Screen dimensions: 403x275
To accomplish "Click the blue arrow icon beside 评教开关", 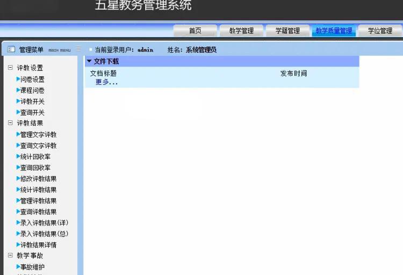I will tap(18, 101).
